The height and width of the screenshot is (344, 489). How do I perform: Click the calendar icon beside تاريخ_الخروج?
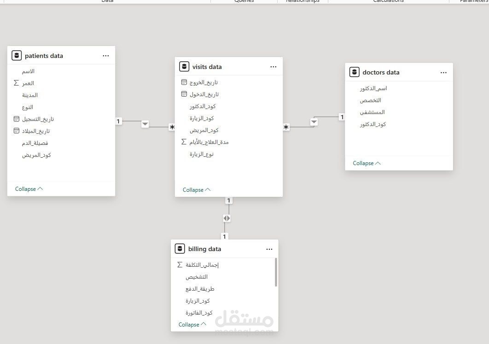coord(184,82)
